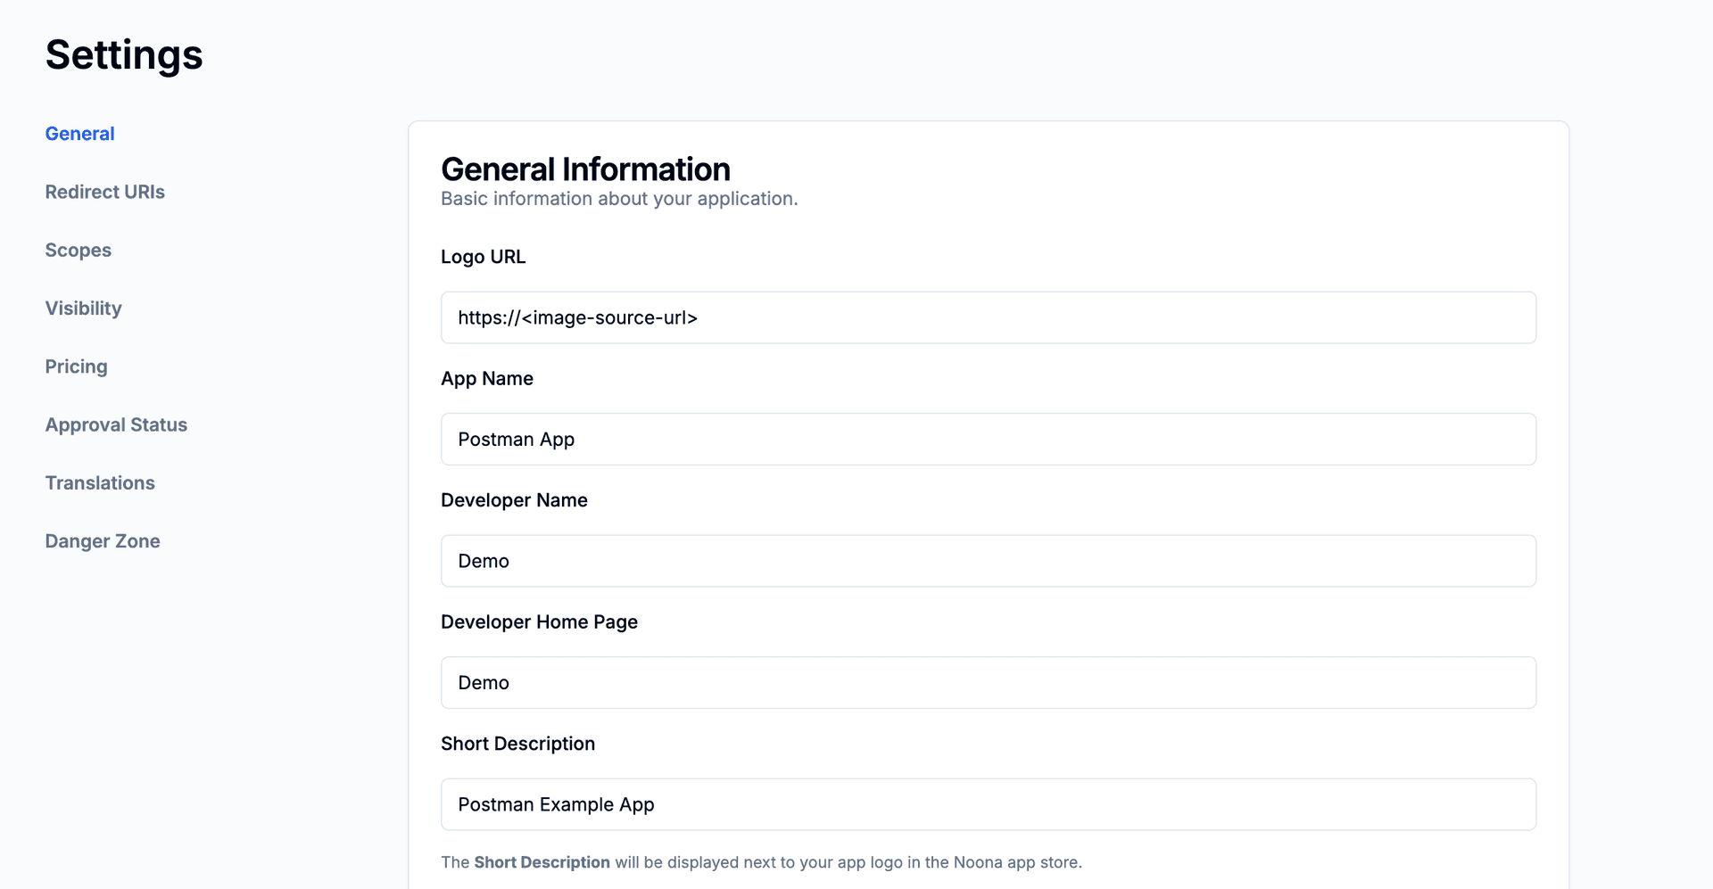Open the Translations settings
This screenshot has height=889, width=1713.
click(x=100, y=482)
